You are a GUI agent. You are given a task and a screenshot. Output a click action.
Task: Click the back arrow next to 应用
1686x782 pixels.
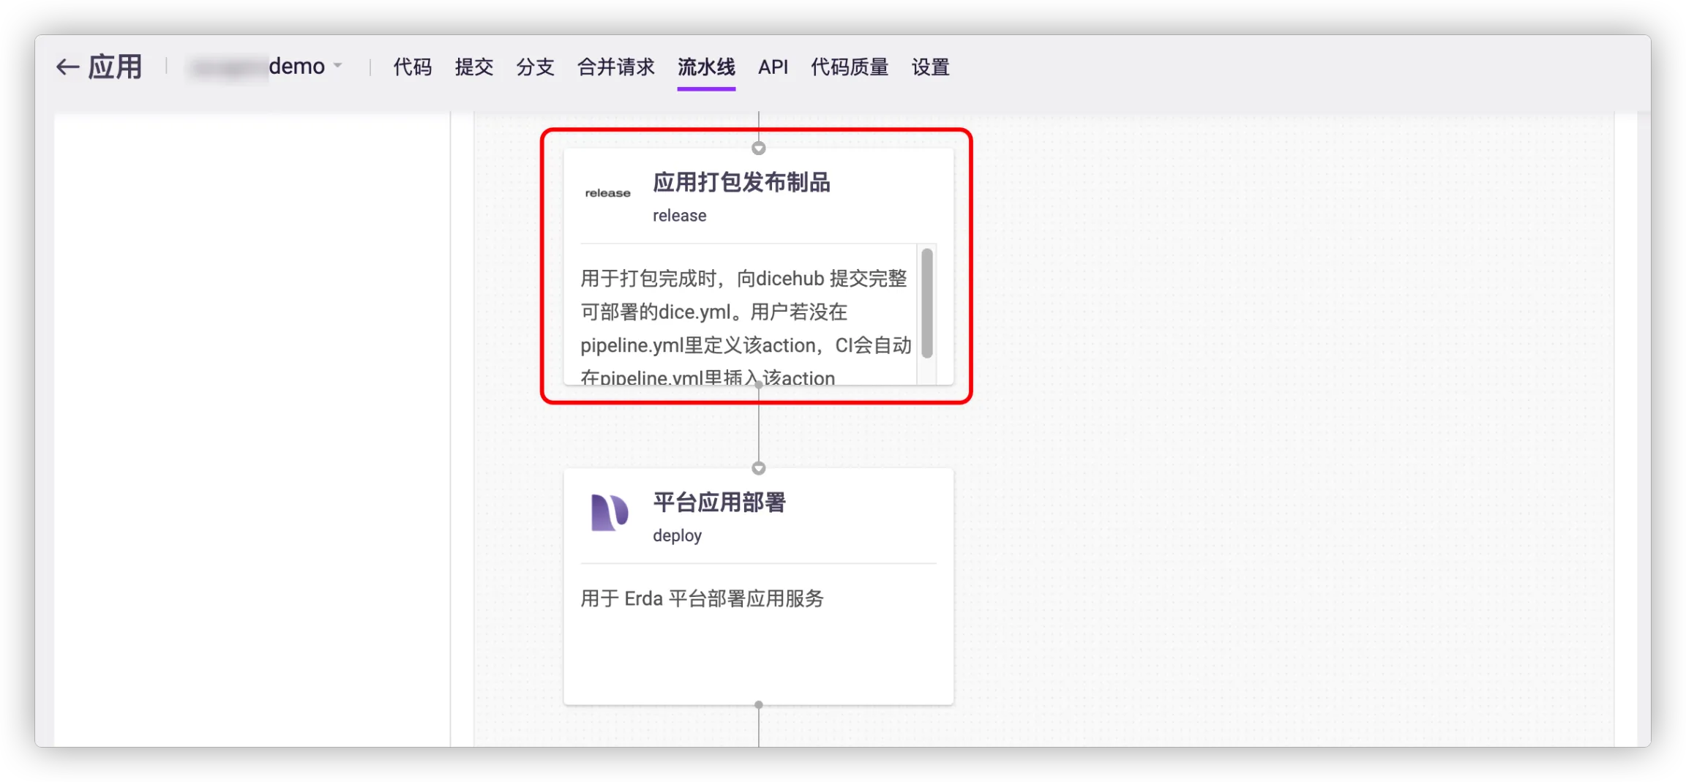67,67
